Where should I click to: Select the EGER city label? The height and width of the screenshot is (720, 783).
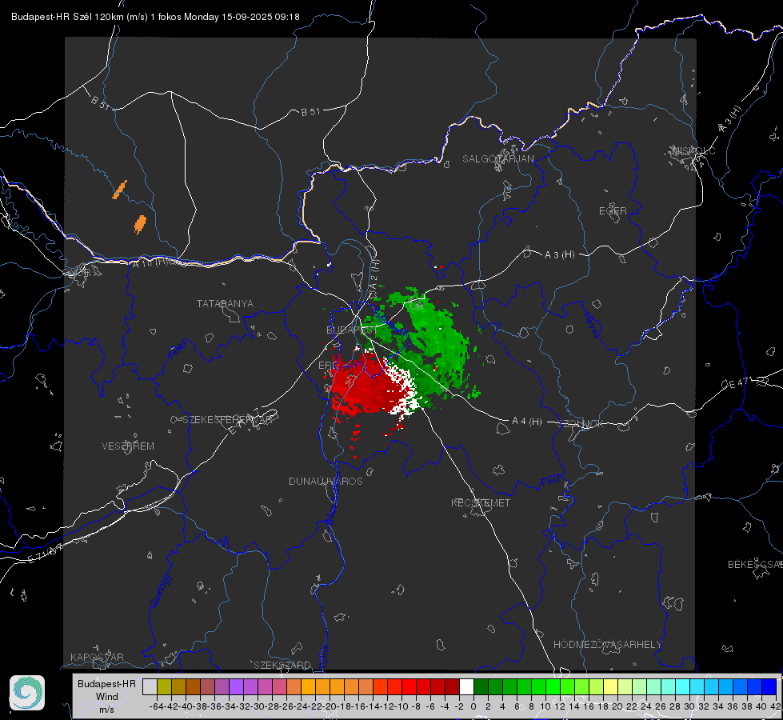click(613, 211)
